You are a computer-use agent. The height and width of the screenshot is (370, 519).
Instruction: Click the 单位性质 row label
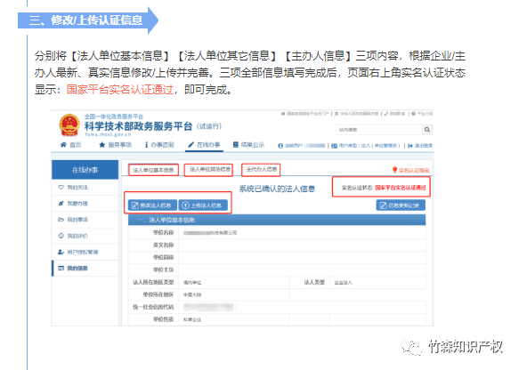[x=163, y=319]
